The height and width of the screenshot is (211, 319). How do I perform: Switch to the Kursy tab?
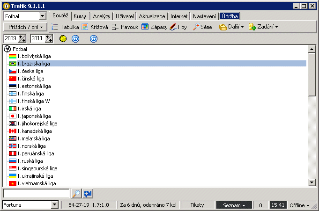[80, 16]
